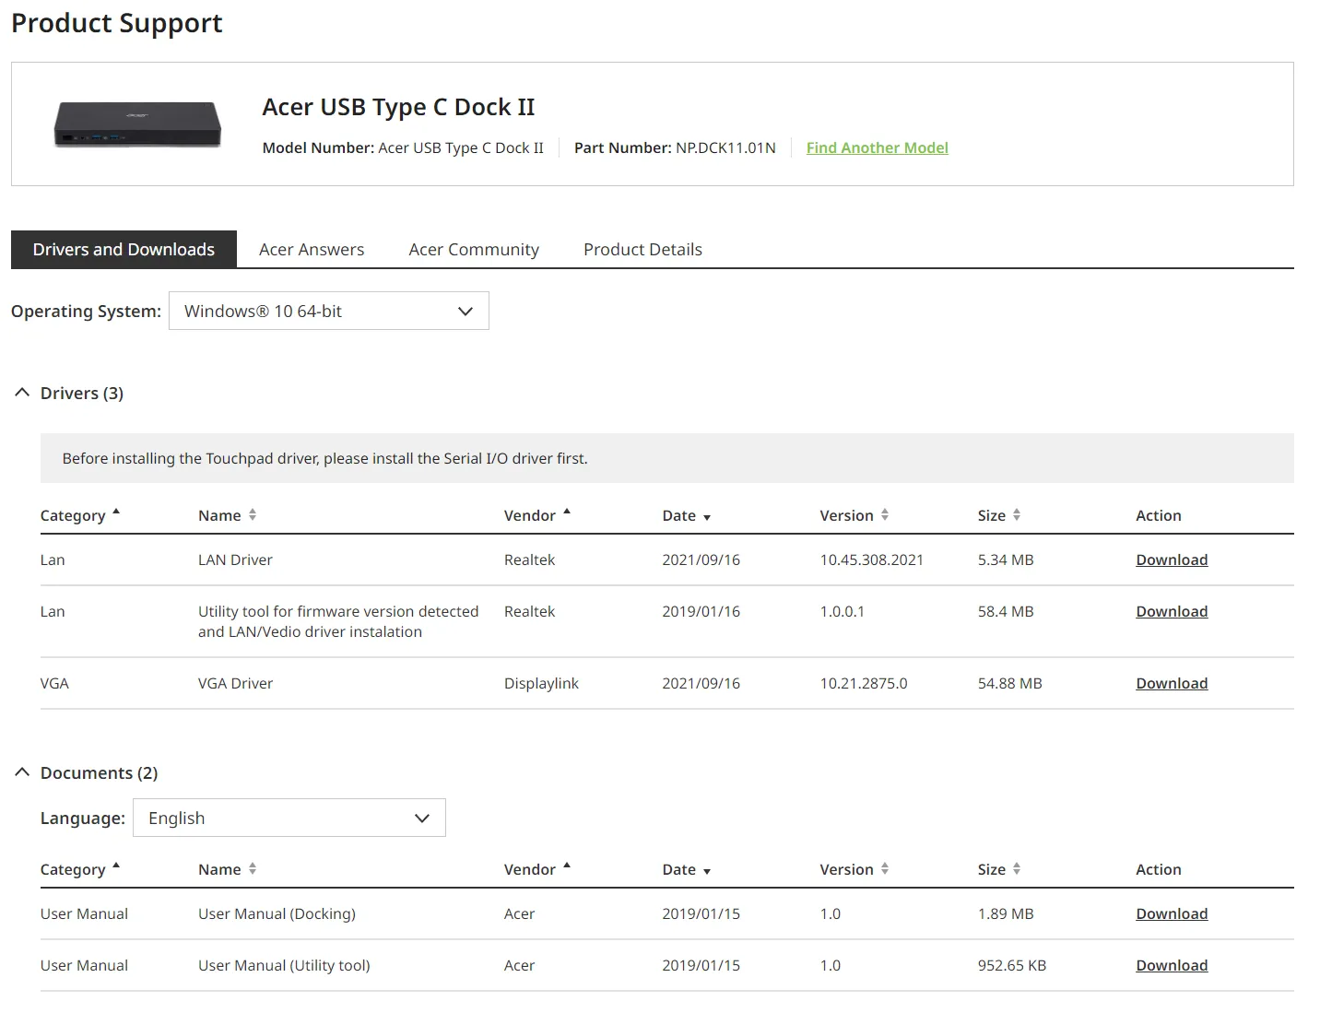Sort Drivers table by Vendor column

click(537, 515)
